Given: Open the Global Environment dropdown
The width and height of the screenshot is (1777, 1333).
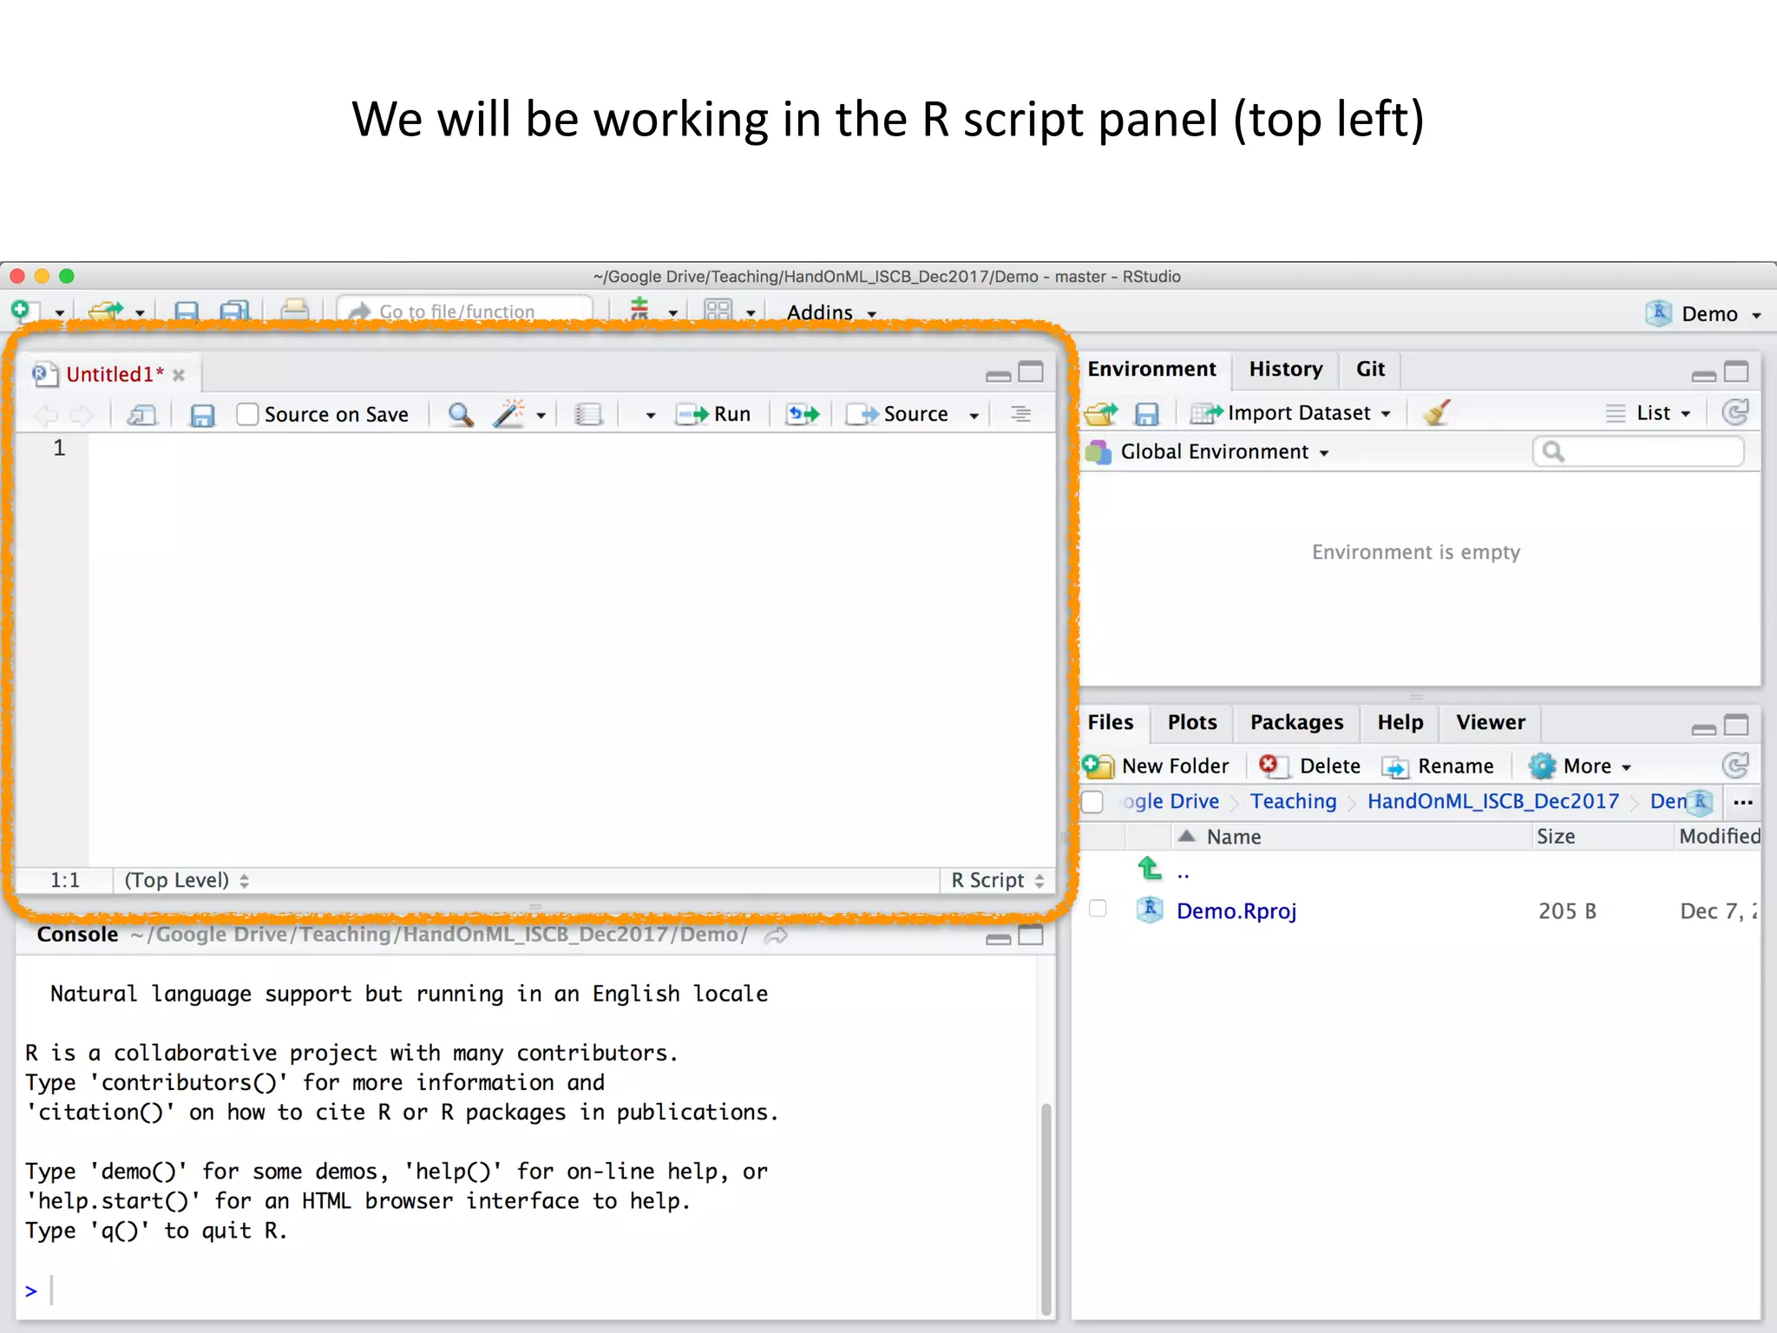Looking at the screenshot, I should point(1207,451).
